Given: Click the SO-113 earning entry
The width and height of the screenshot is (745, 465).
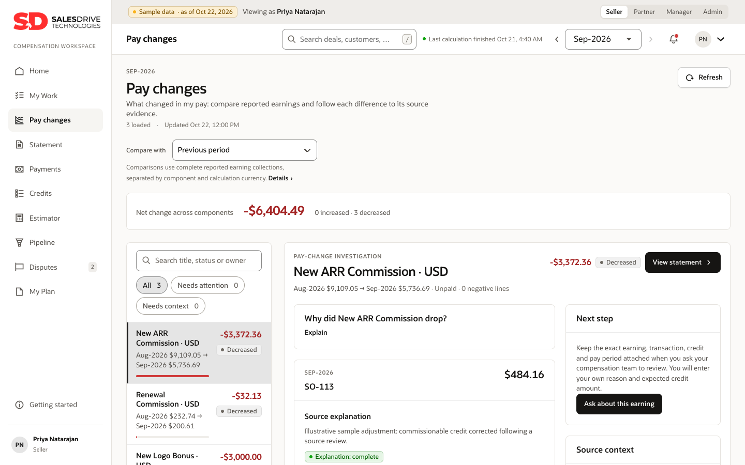Looking at the screenshot, I should coord(424,380).
